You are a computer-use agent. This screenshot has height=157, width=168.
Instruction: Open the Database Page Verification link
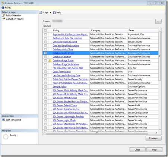(66, 64)
